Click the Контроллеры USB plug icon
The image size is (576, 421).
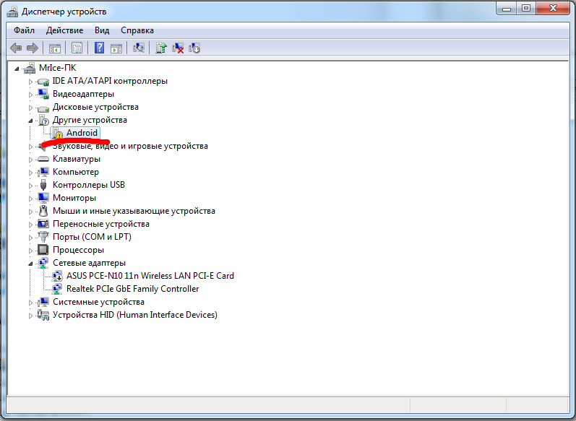43,185
